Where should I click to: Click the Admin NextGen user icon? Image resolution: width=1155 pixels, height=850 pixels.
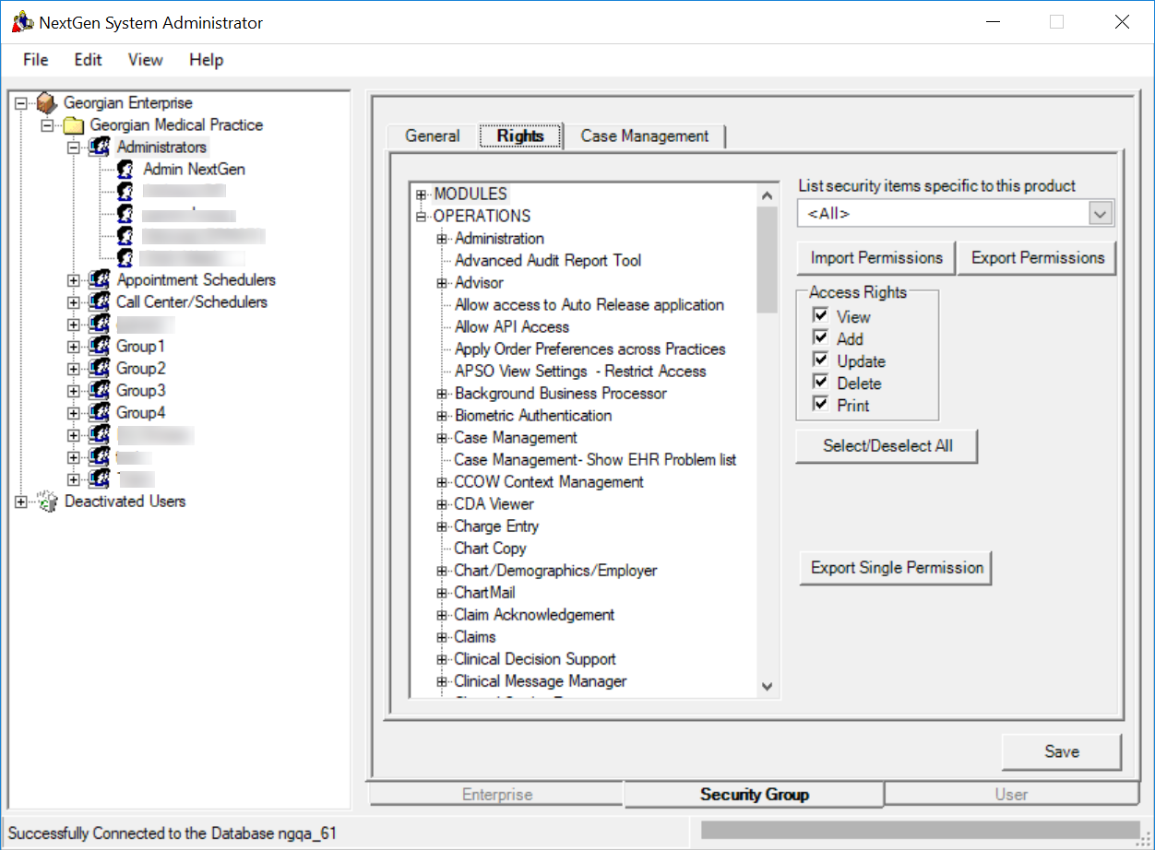pos(126,170)
